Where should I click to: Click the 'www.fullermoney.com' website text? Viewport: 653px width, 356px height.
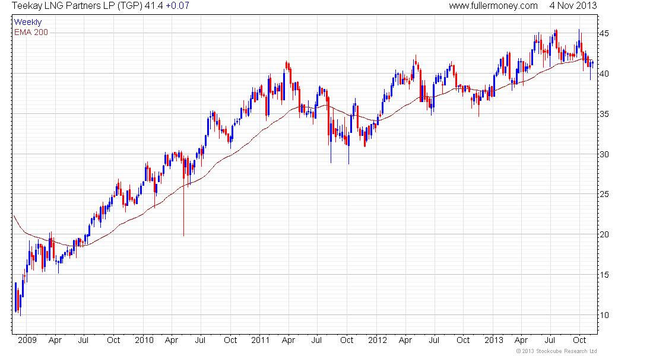[493, 6]
